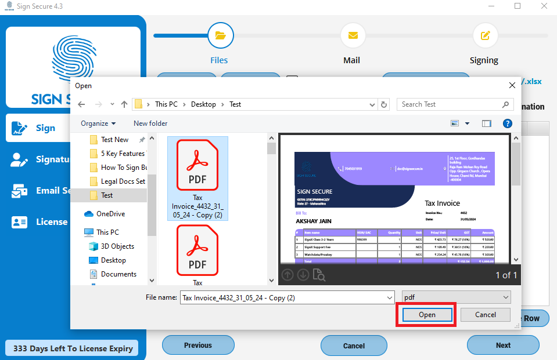The height and width of the screenshot is (360, 557).
Task: Select 3D Objects in navigation pane
Action: pos(112,246)
